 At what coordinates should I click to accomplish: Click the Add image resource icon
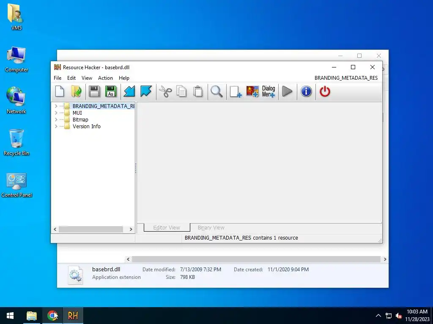click(x=252, y=92)
